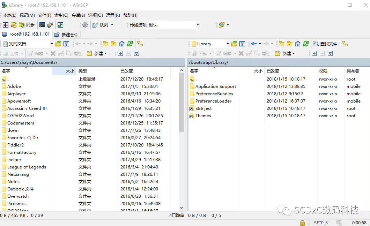This screenshot has height=226, width=370.
Task: Expand remote back history dropdown arrow
Action: pyautogui.click(x=260, y=44)
